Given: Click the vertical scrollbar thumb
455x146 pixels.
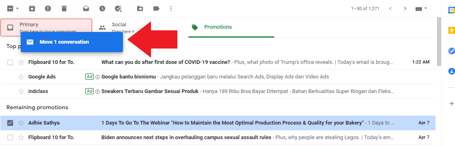Looking at the screenshot, I should [x=439, y=42].
